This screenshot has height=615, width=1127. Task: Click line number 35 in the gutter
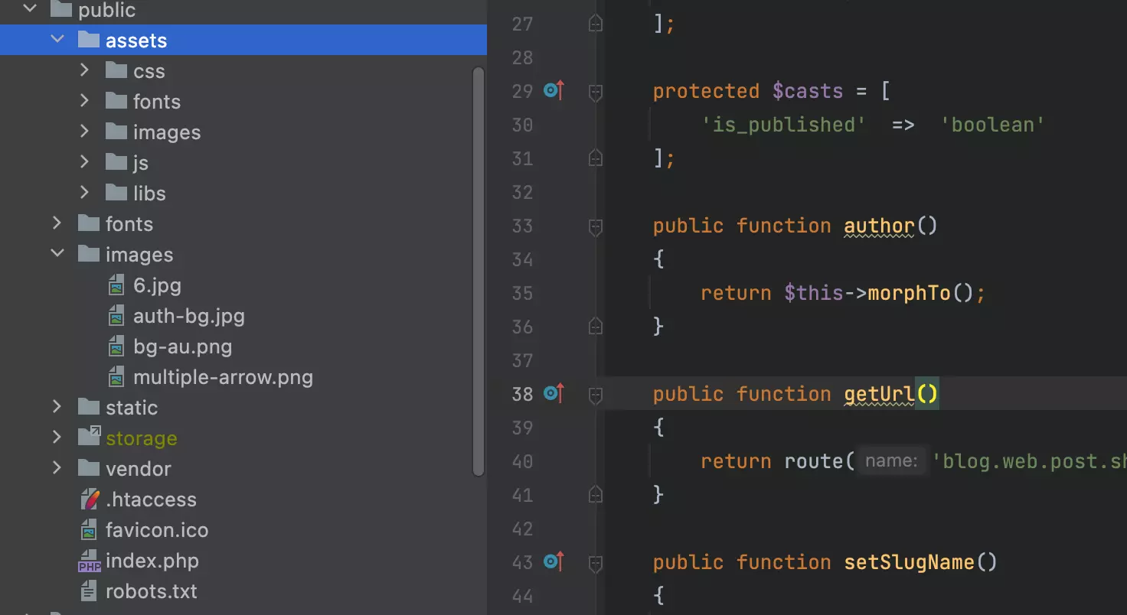(522, 293)
